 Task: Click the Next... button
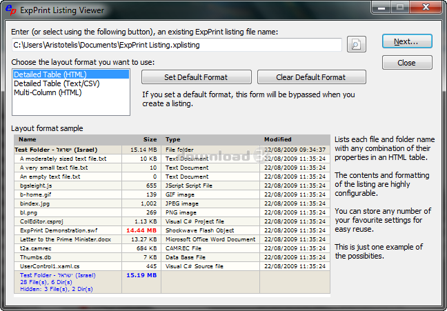pos(407,41)
